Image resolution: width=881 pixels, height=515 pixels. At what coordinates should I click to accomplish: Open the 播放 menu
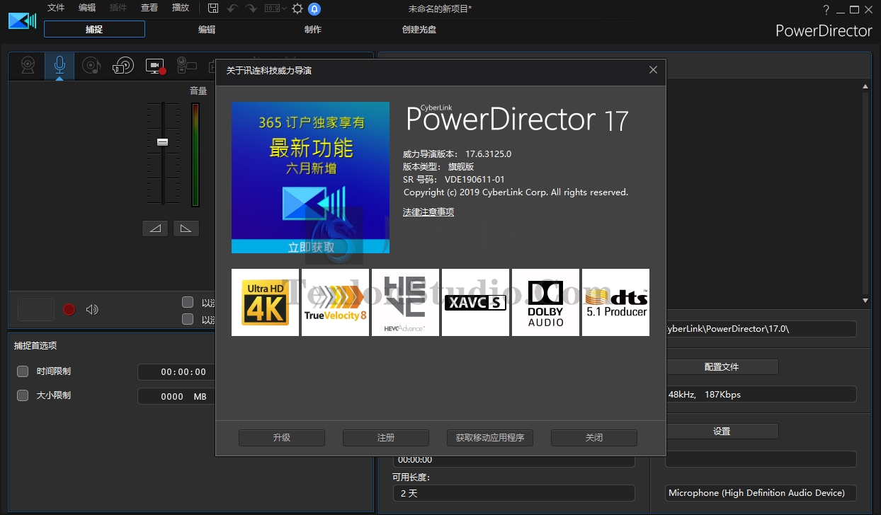181,8
